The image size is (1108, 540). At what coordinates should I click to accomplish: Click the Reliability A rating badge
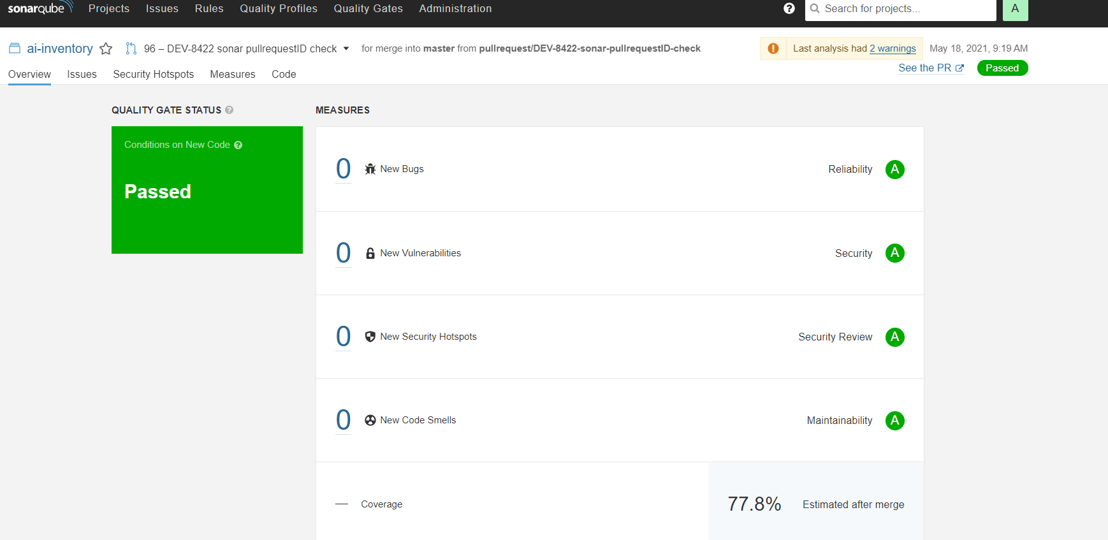point(894,170)
